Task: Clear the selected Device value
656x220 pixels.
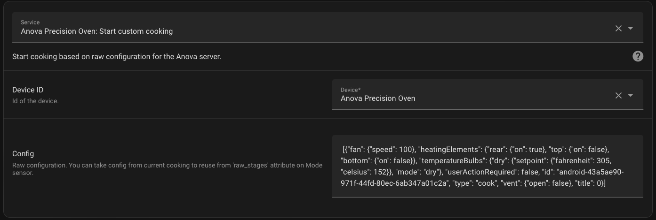Action: [x=618, y=95]
